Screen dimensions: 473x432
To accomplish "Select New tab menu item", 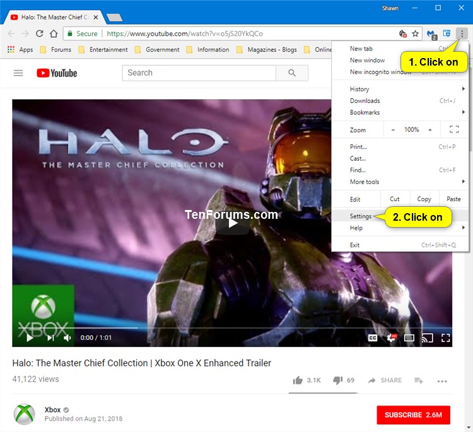I will click(361, 49).
